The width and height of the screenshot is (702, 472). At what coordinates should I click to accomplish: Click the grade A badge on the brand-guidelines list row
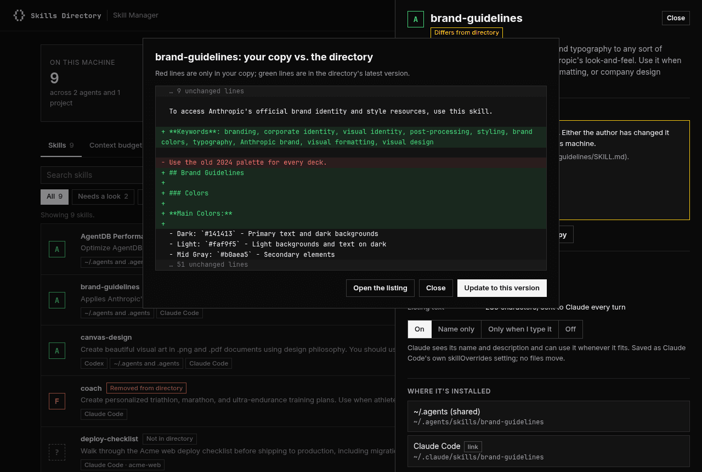click(57, 300)
